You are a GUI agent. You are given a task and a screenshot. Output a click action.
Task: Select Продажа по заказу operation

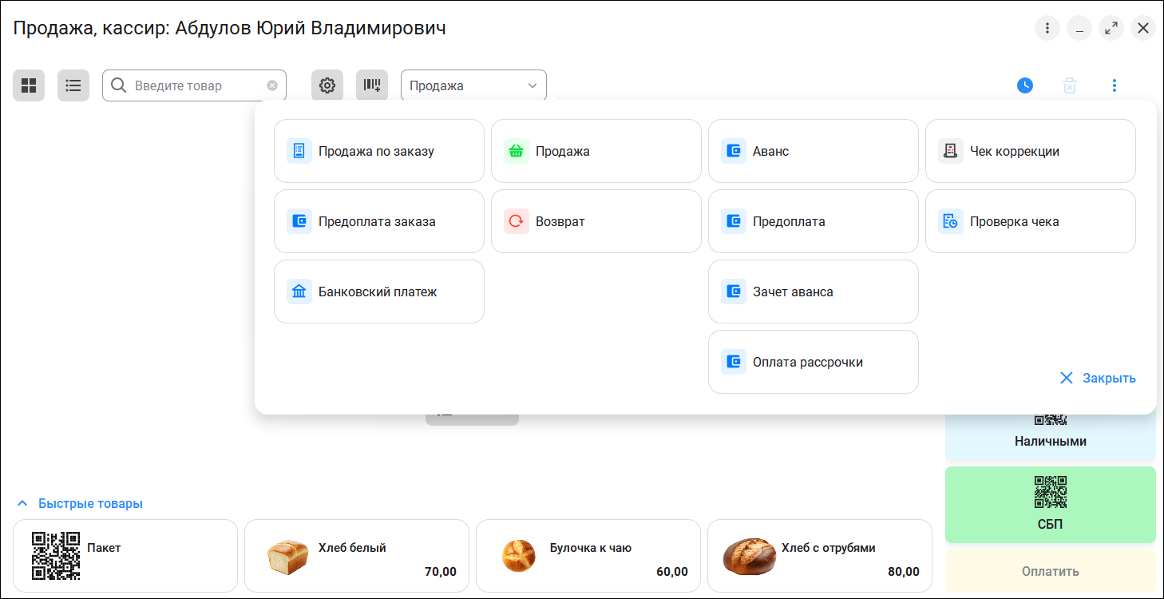[379, 151]
